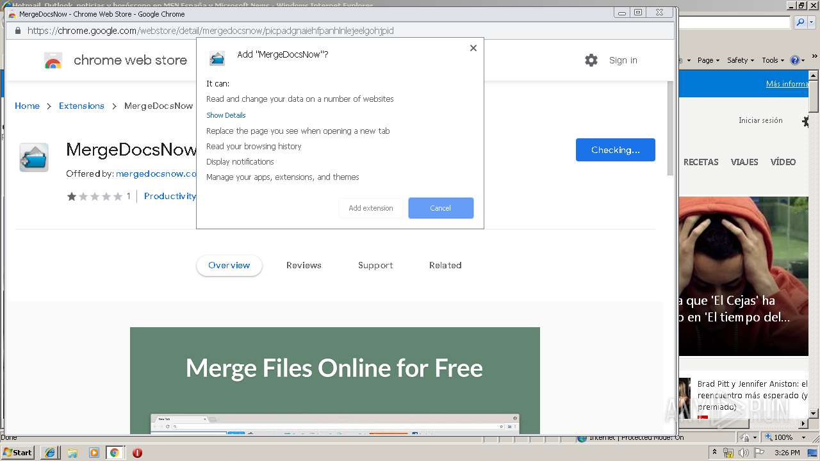Open the IE Safety menu

pyautogui.click(x=741, y=60)
